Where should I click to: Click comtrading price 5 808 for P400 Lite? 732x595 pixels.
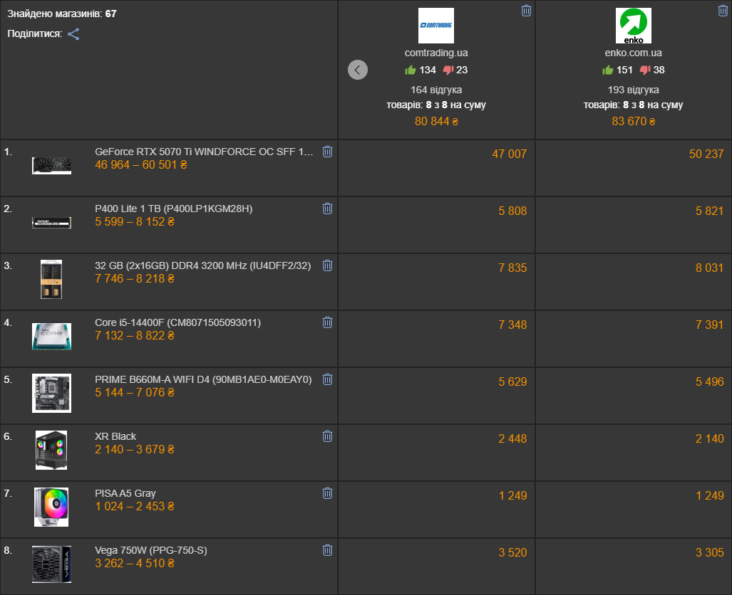[x=512, y=211]
